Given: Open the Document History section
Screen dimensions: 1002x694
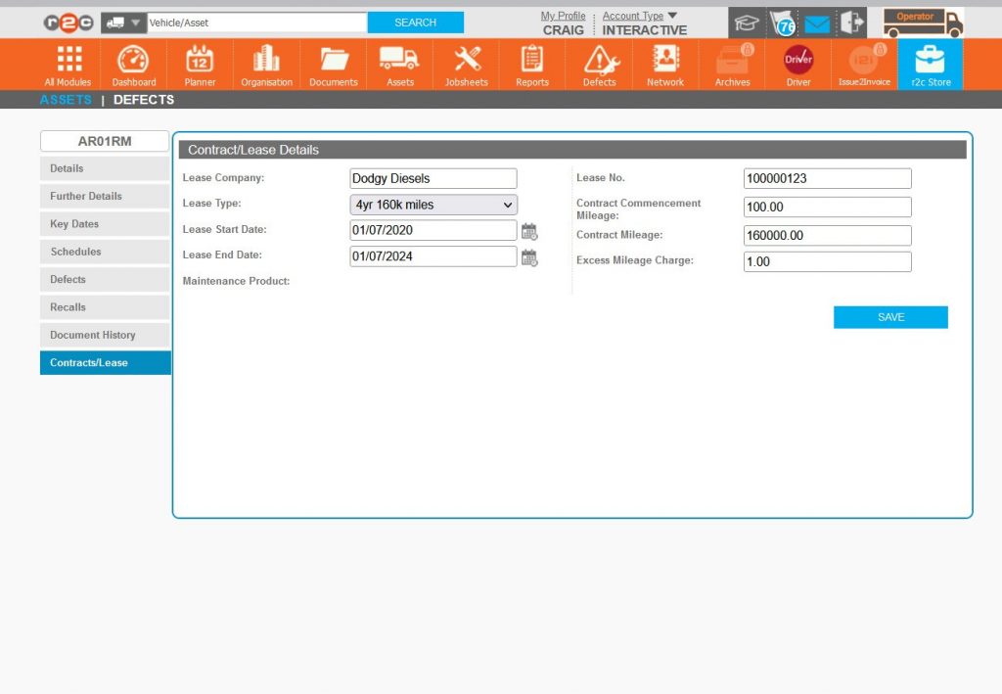Looking at the screenshot, I should point(105,335).
